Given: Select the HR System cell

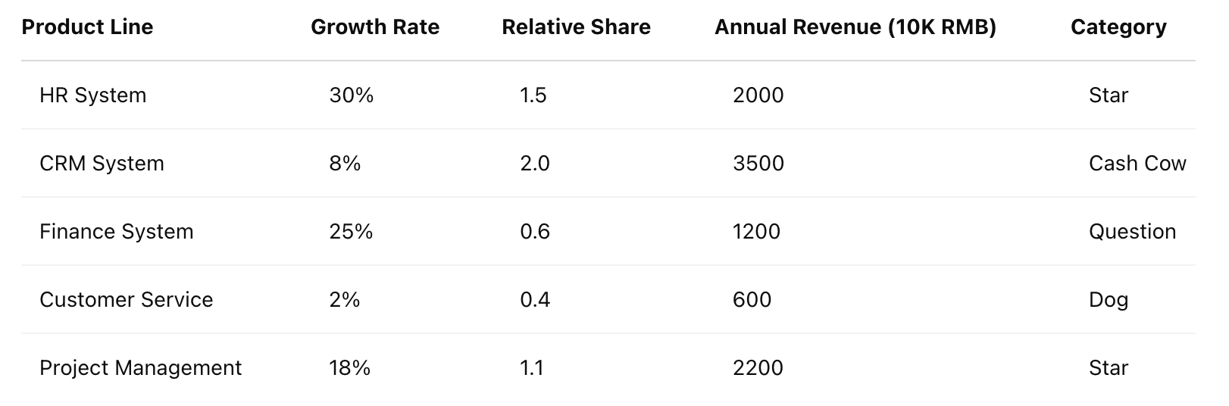Looking at the screenshot, I should point(92,95).
